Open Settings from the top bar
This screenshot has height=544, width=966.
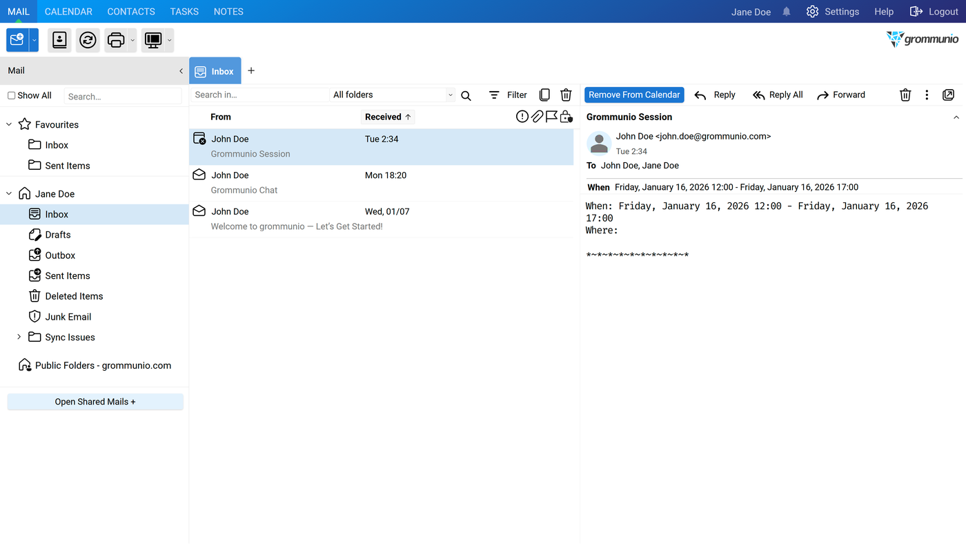point(833,12)
